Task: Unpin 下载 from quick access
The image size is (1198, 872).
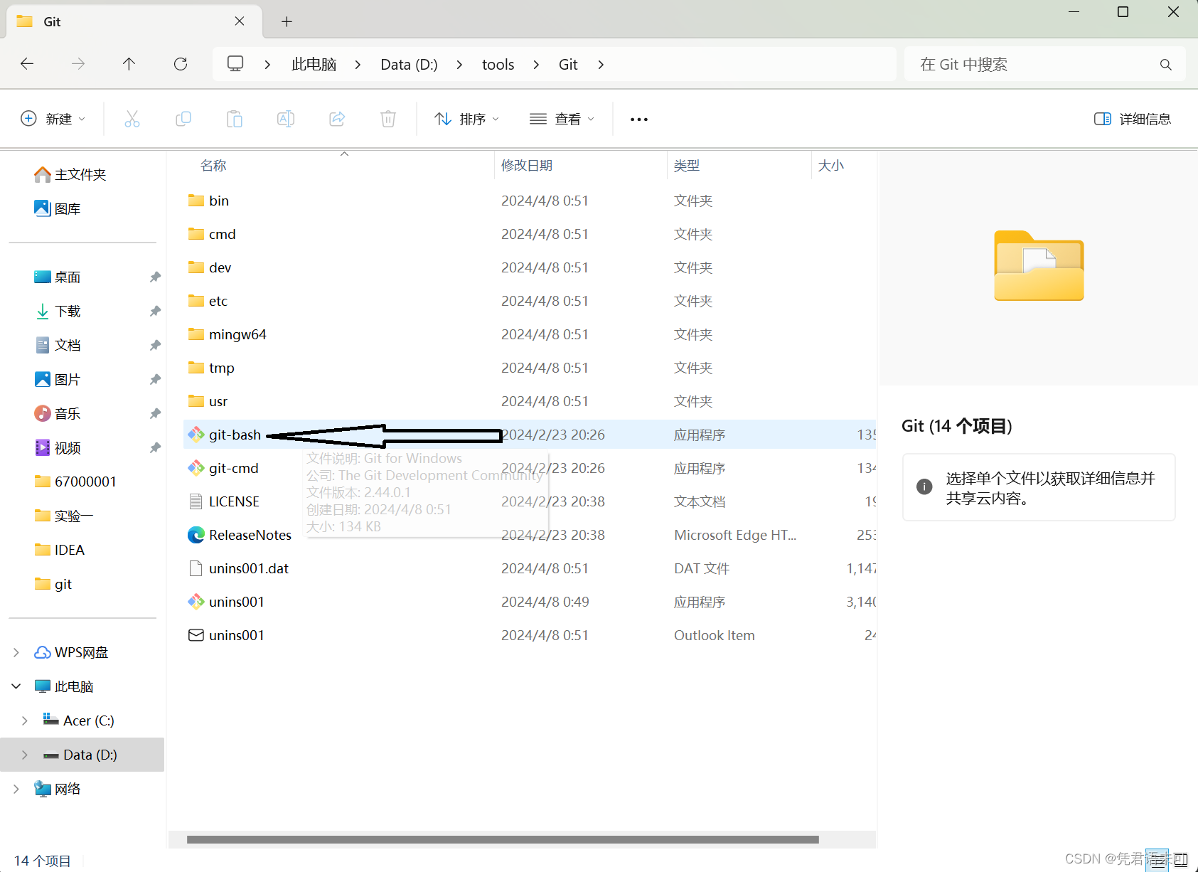Action: coord(155,311)
